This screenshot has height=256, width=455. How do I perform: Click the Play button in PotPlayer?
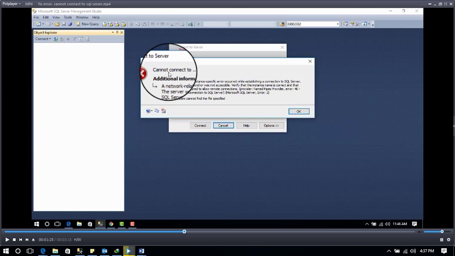[x=7, y=240]
